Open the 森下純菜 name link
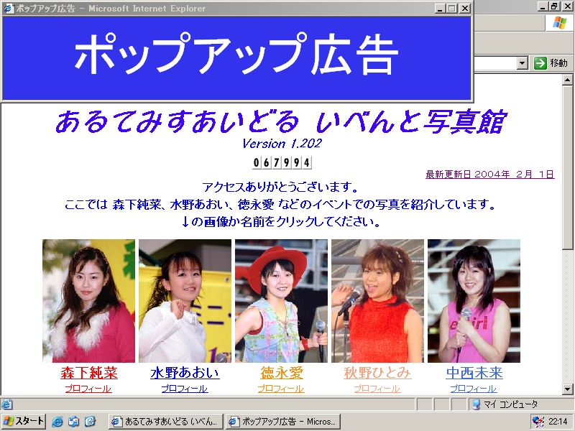The image size is (575, 431). click(x=88, y=373)
